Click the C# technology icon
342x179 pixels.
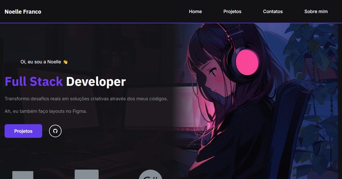pyautogui.click(x=150, y=174)
